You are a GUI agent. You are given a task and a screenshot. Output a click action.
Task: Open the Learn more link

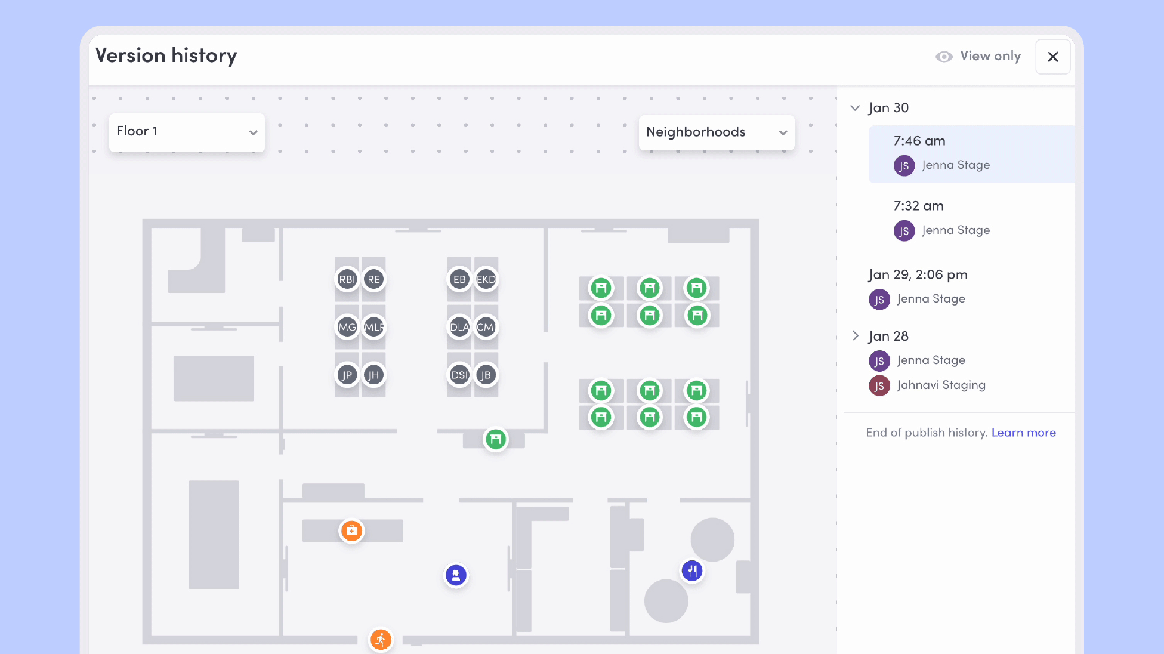[1023, 433]
